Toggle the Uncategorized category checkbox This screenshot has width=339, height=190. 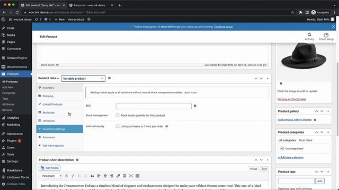(x=282, y=148)
